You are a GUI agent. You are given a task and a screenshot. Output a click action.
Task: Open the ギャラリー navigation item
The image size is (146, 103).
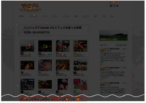click(x=86, y=16)
